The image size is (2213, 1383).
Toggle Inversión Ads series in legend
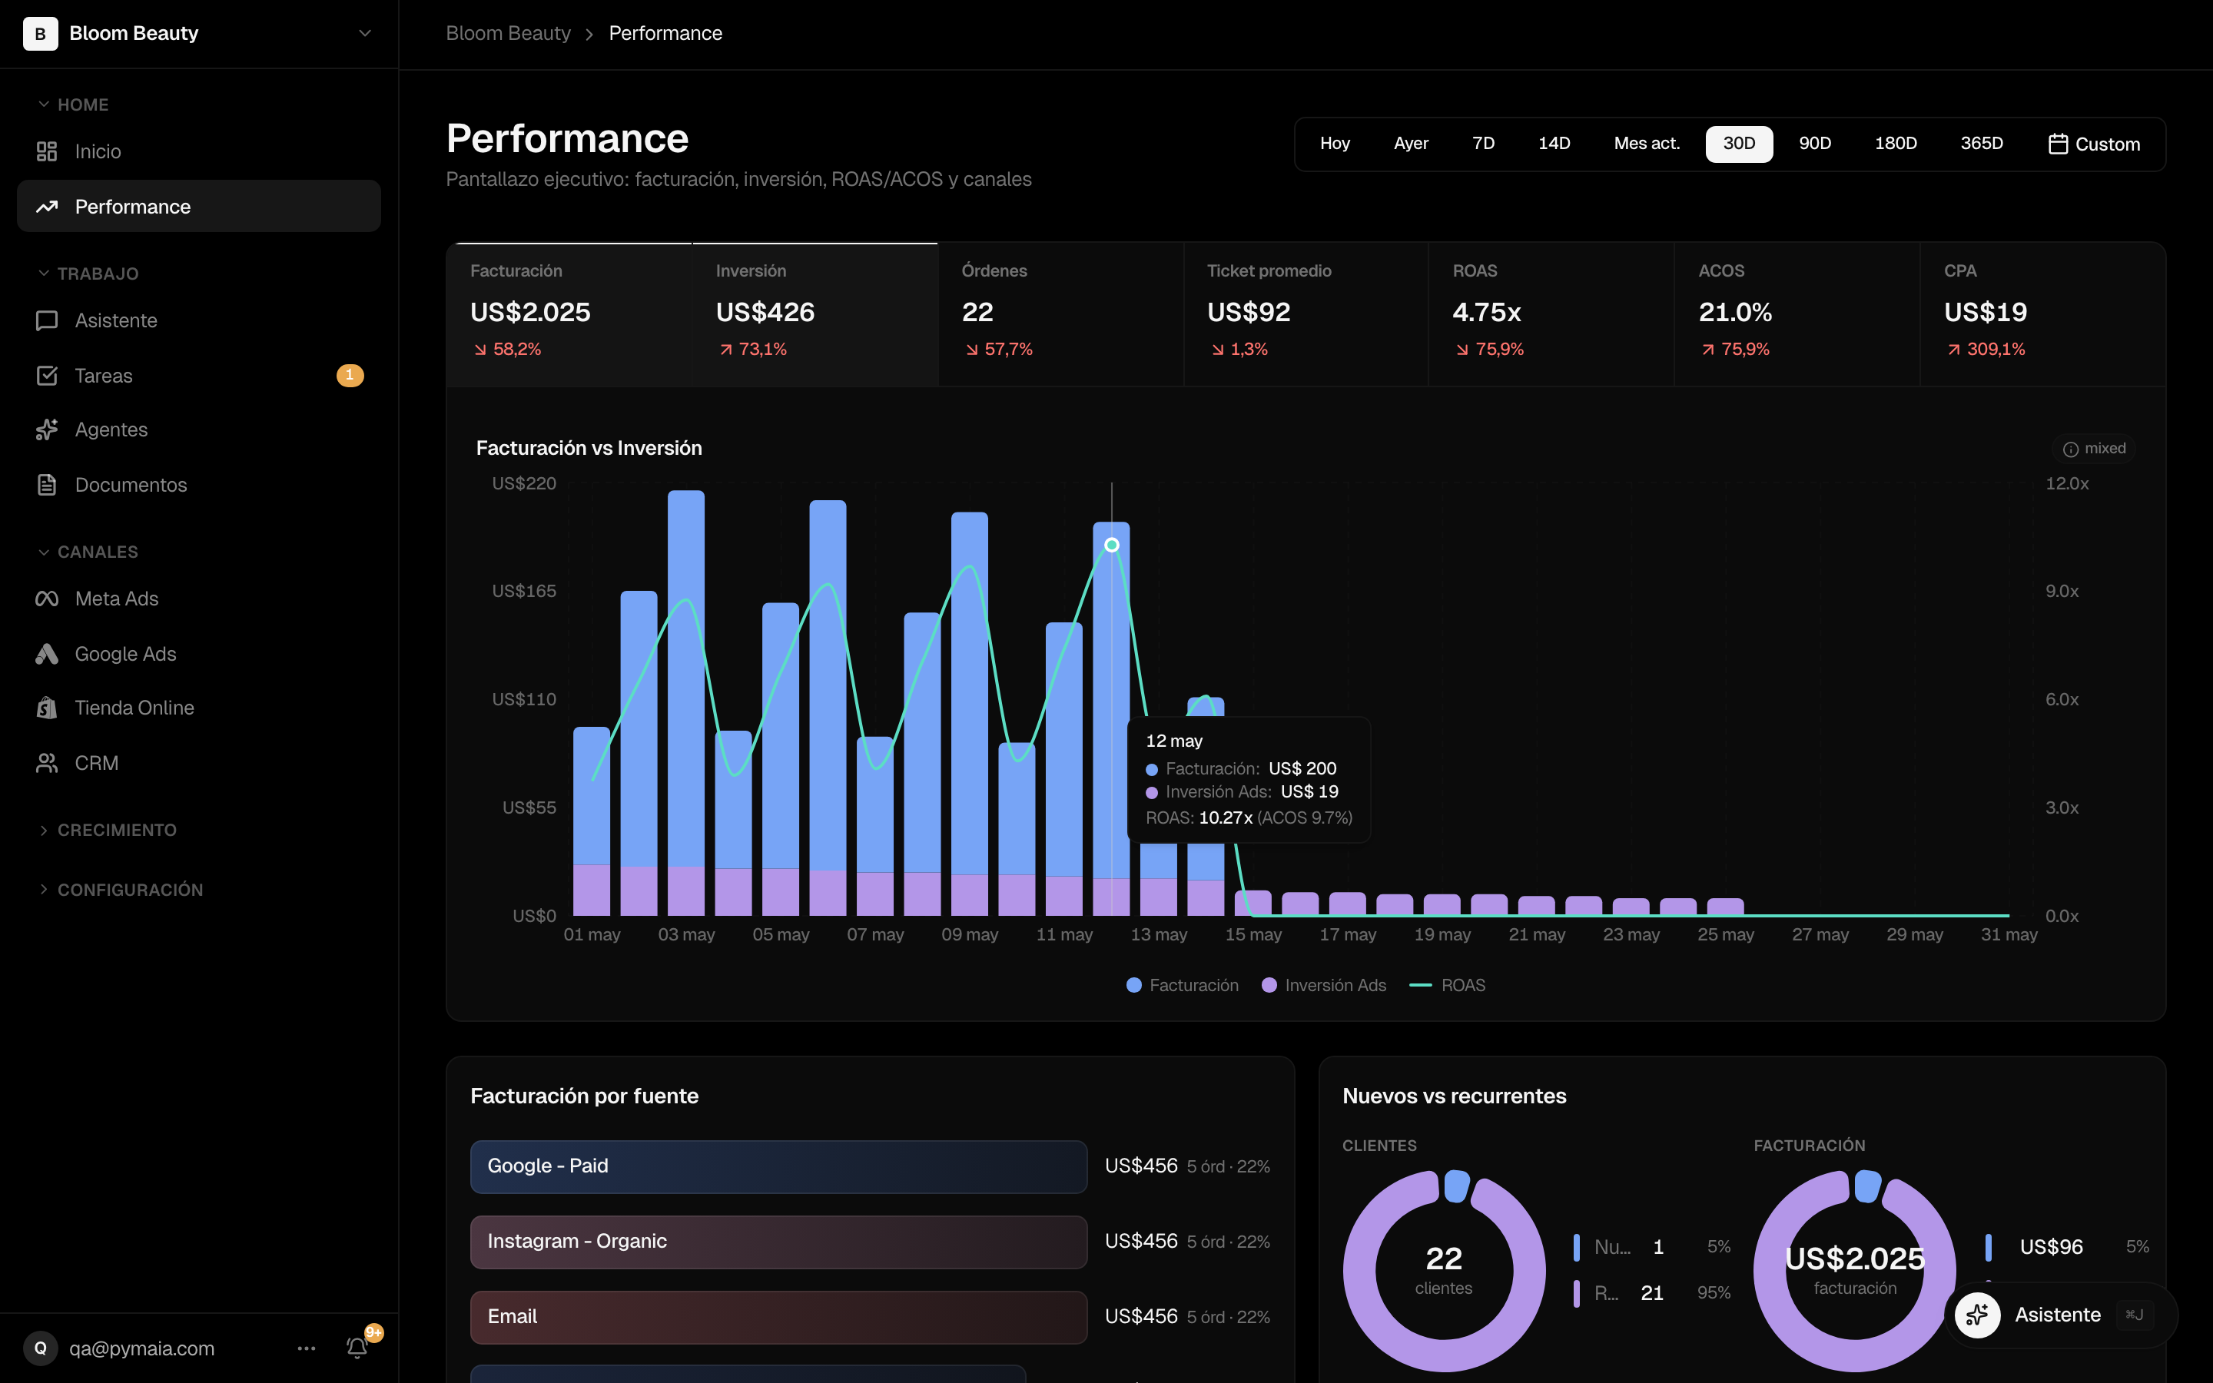coord(1324,985)
